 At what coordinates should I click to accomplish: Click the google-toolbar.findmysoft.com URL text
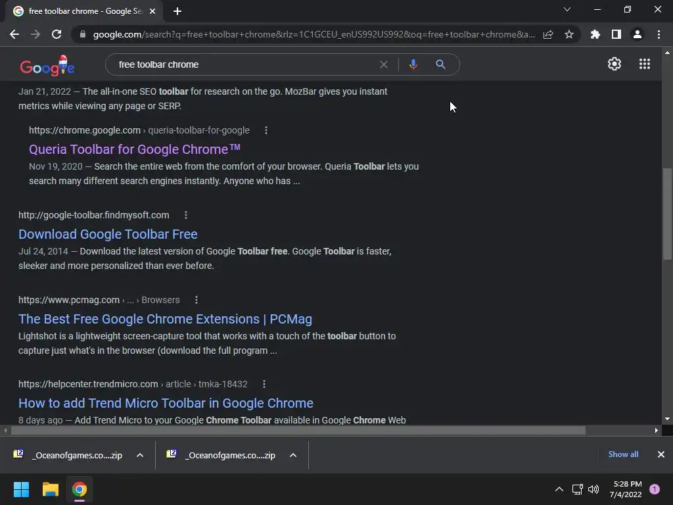click(93, 215)
